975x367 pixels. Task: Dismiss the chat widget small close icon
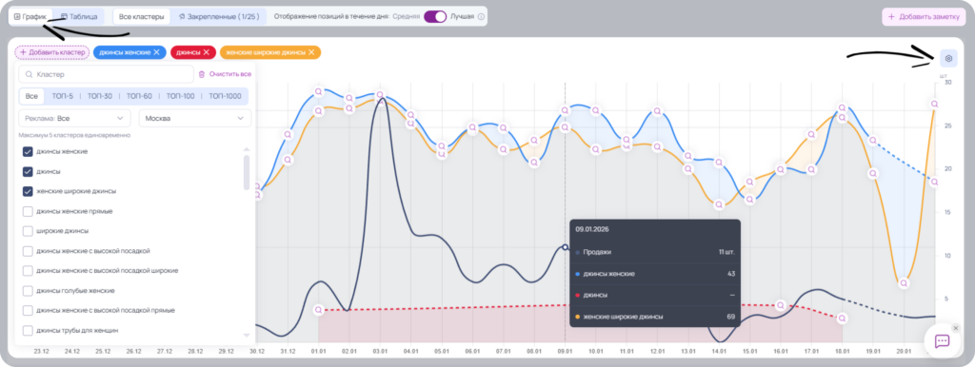point(956,328)
